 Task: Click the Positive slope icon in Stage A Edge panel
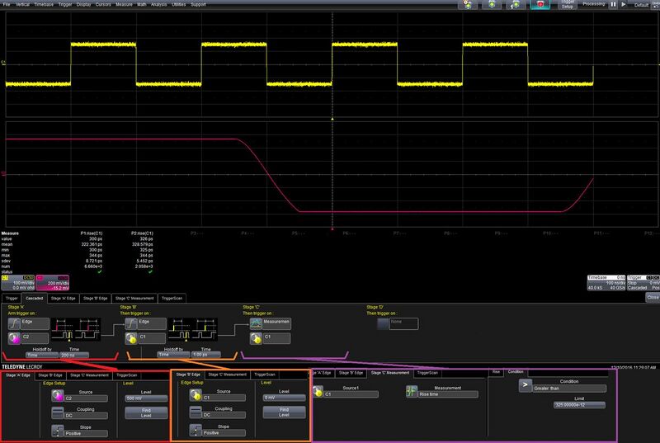pos(58,431)
